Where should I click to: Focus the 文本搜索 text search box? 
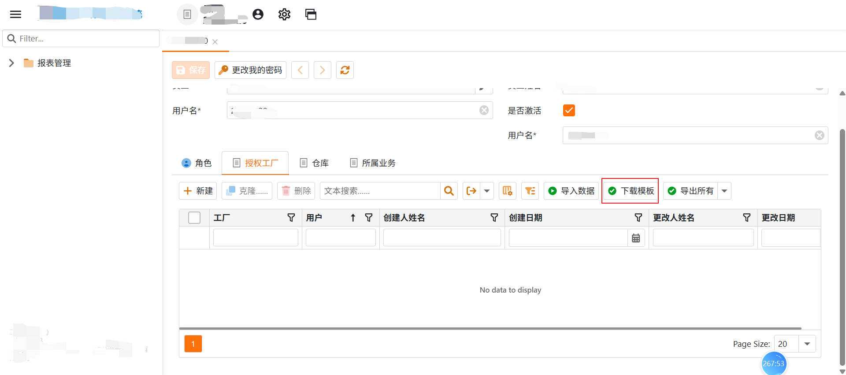[x=380, y=191]
